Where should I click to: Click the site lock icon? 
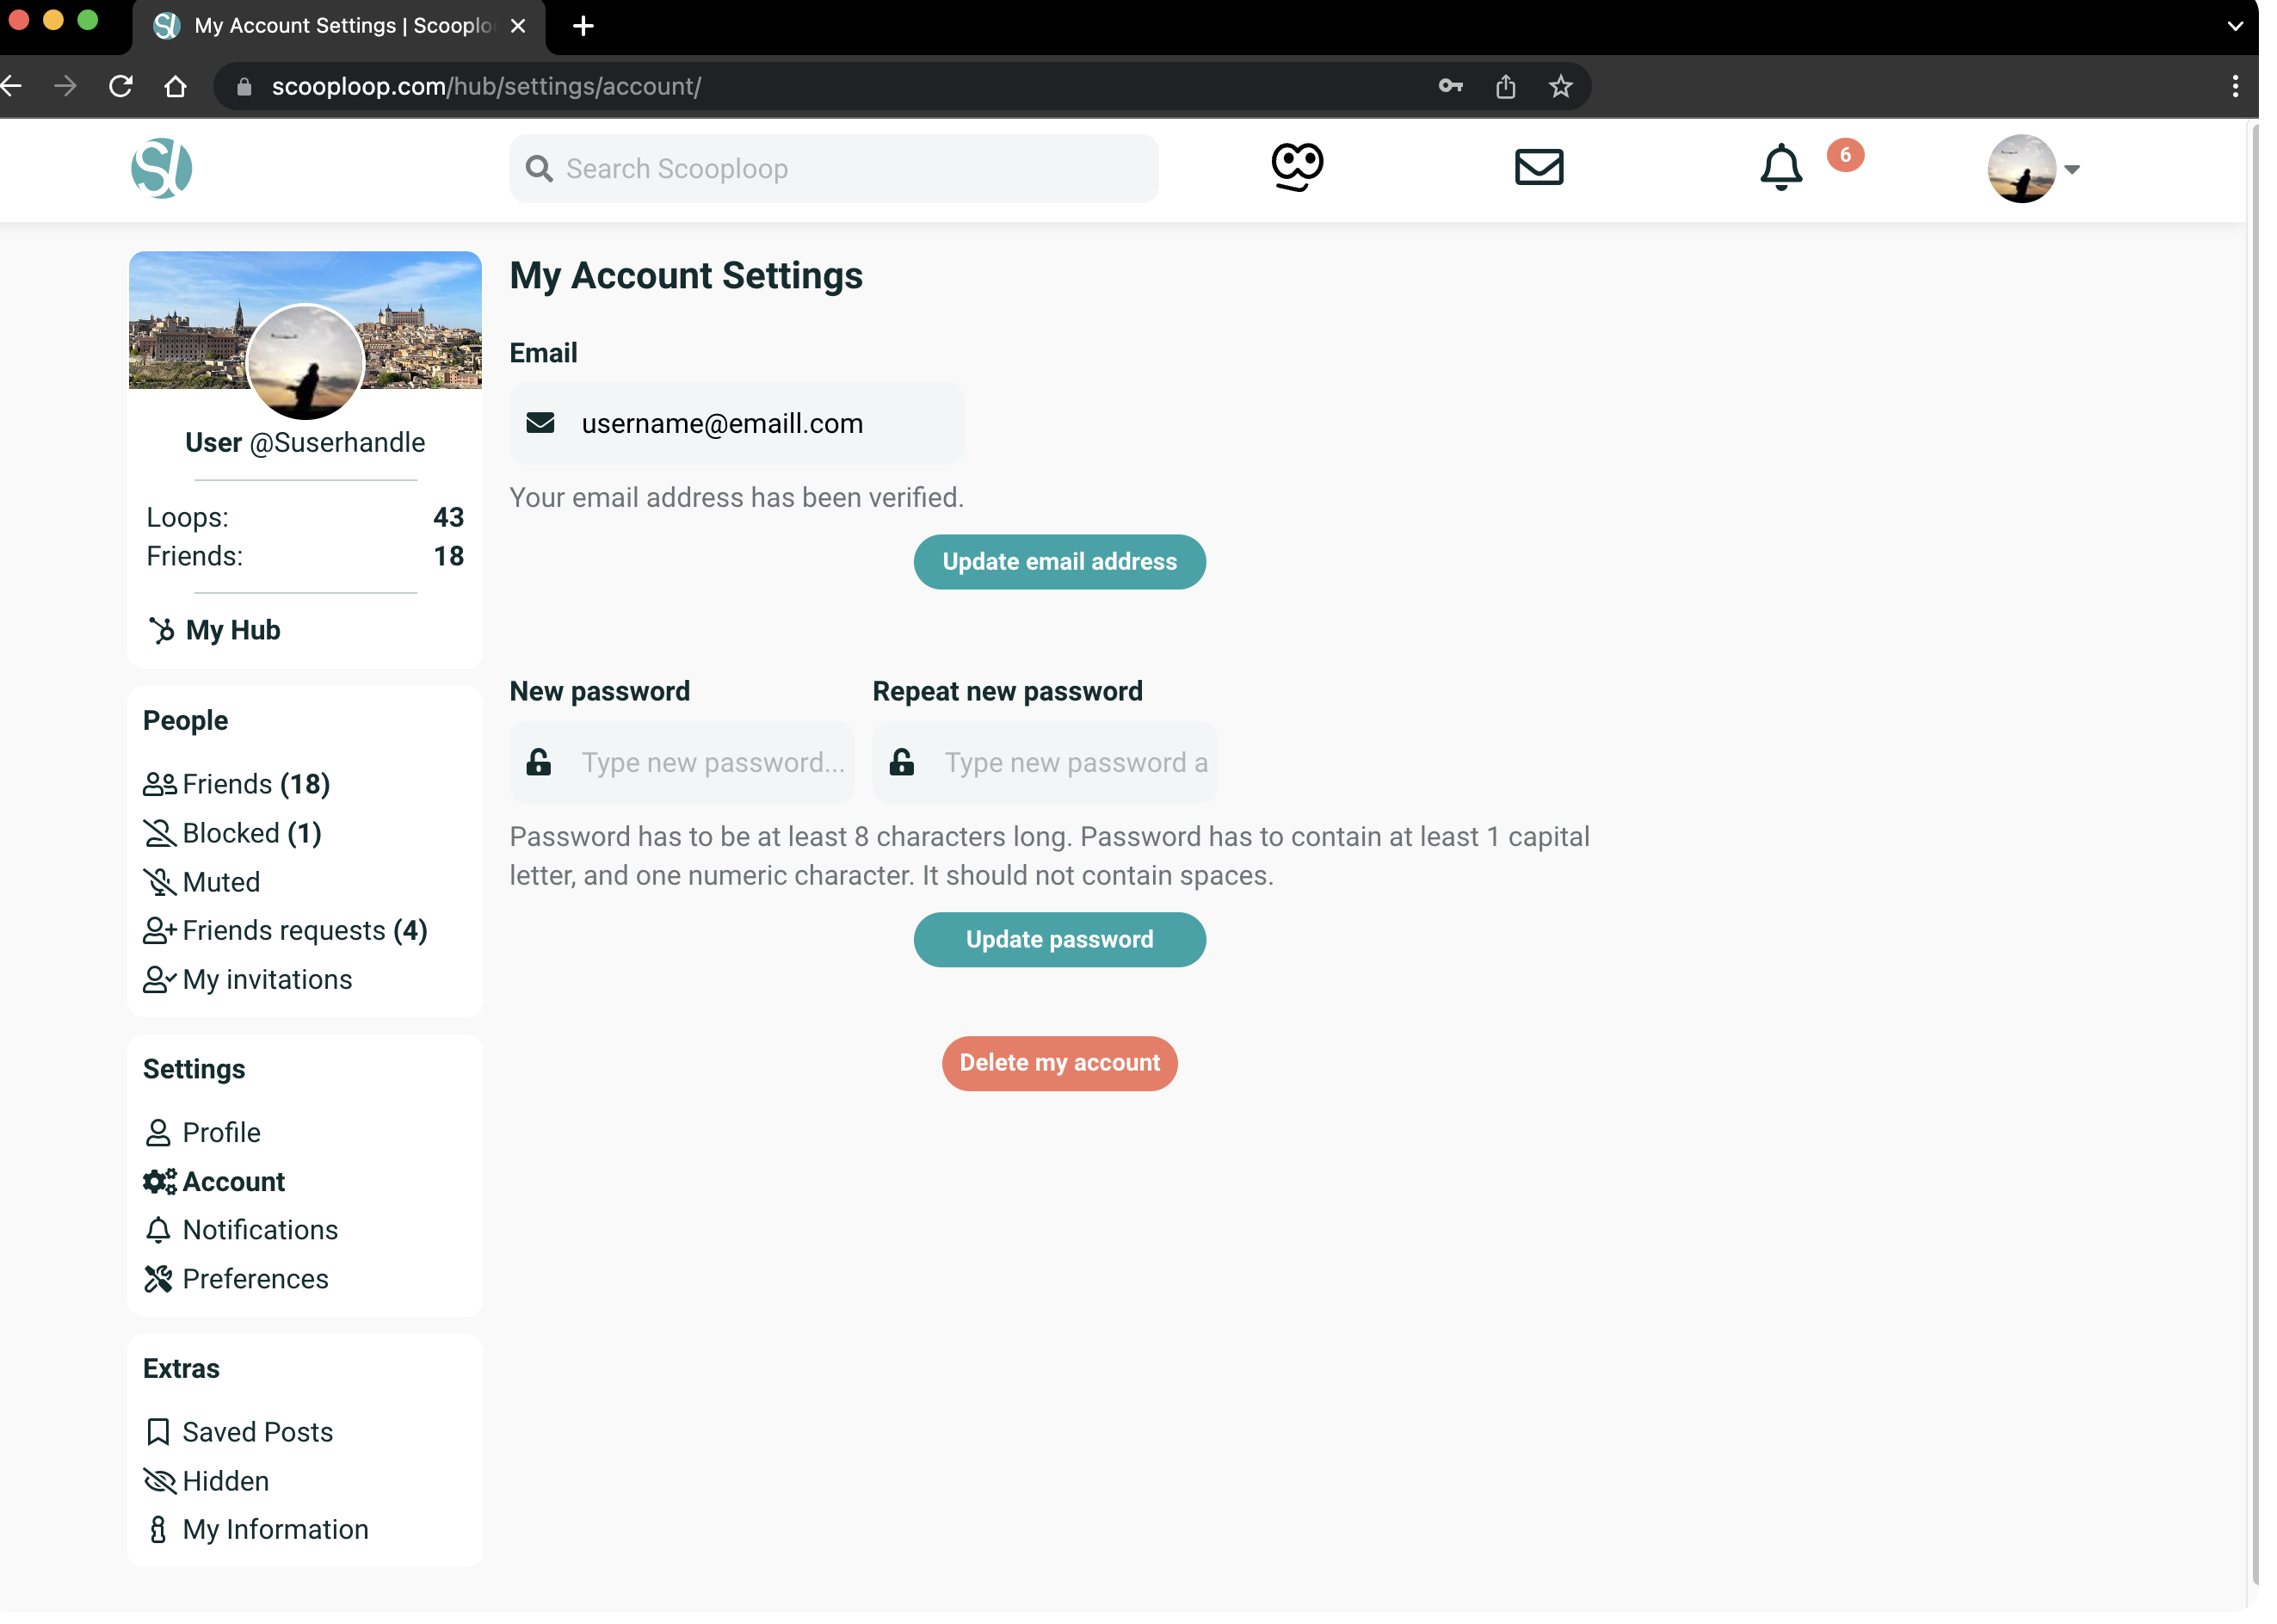point(244,87)
